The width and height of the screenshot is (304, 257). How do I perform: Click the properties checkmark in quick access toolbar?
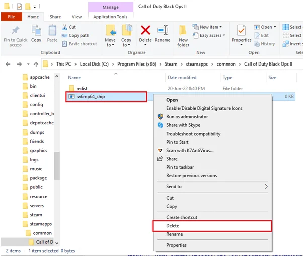point(19,7)
